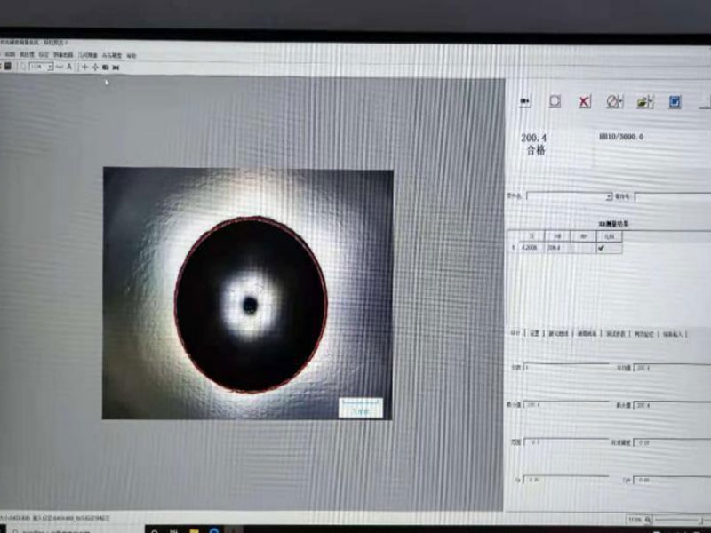Screen dimensions: 711x533
Task: Click the square frame measurement icon
Action: [x=555, y=101]
